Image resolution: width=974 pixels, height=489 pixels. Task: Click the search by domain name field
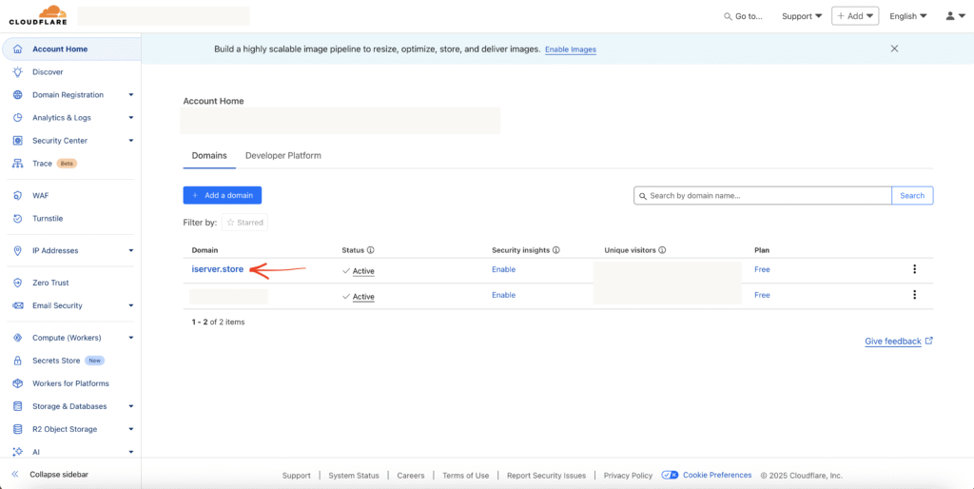[763, 195]
